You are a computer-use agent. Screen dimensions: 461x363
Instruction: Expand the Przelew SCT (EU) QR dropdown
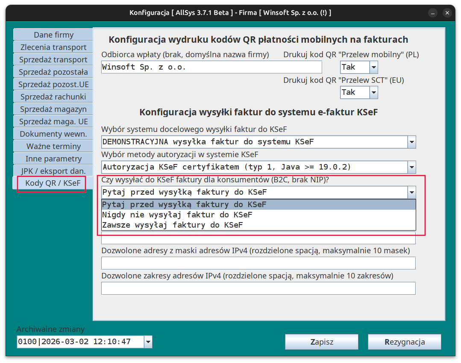click(x=373, y=92)
